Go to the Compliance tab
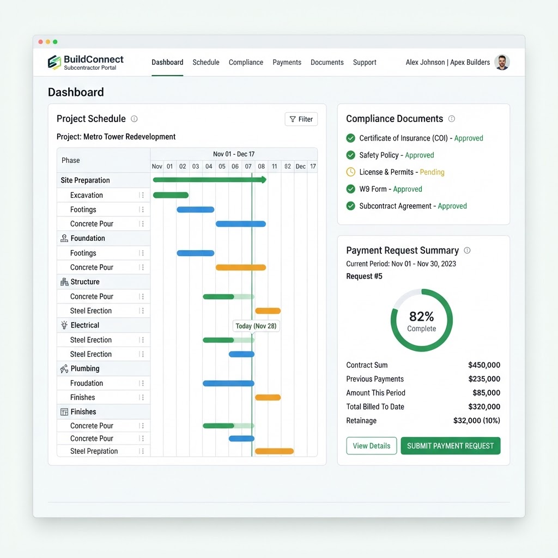 pos(246,62)
